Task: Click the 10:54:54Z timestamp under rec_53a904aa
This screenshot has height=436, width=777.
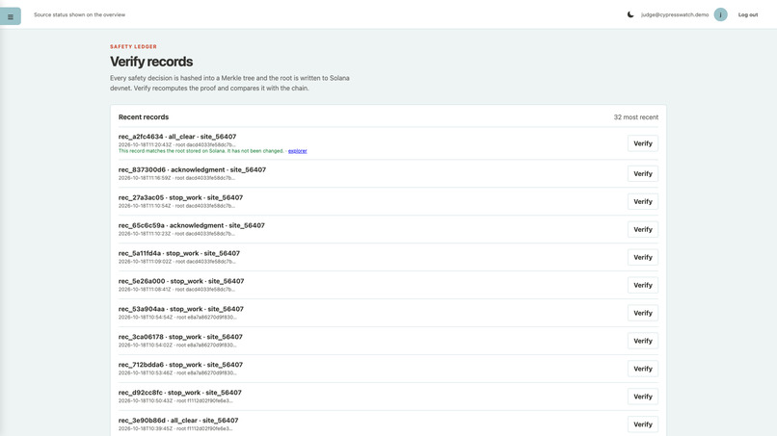Action: click(146, 318)
